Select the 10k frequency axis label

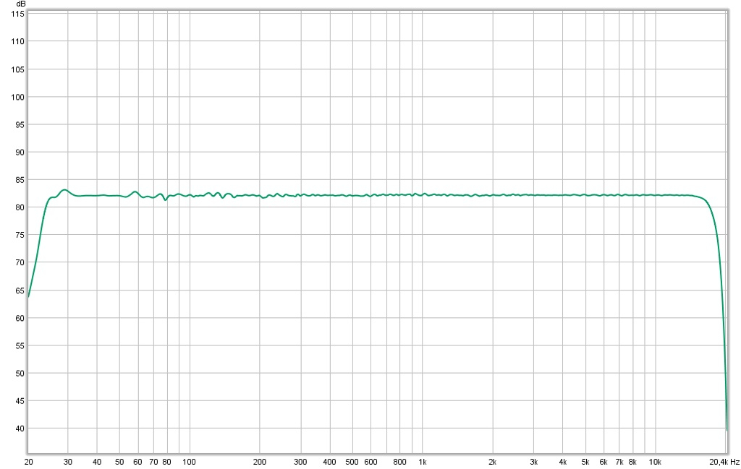(654, 462)
